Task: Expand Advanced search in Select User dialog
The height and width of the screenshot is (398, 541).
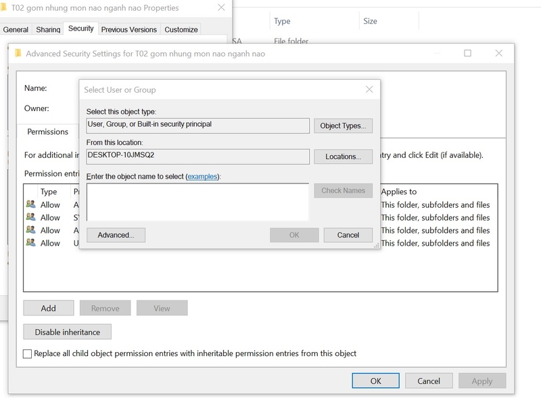Action: coord(116,235)
